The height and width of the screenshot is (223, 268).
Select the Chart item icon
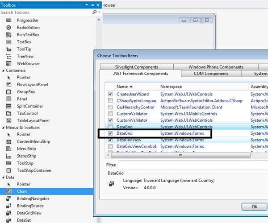pos(8,191)
